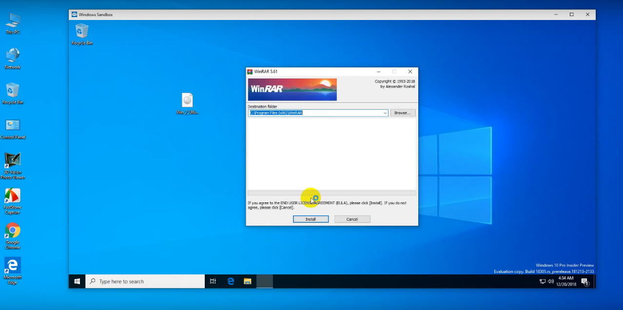Click the sandbox 'Type here to search' box
Image resolution: width=623 pixels, height=310 pixels.
145,281
